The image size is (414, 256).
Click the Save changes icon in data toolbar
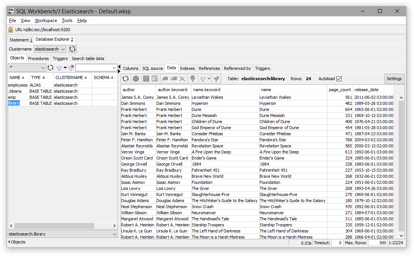point(146,79)
